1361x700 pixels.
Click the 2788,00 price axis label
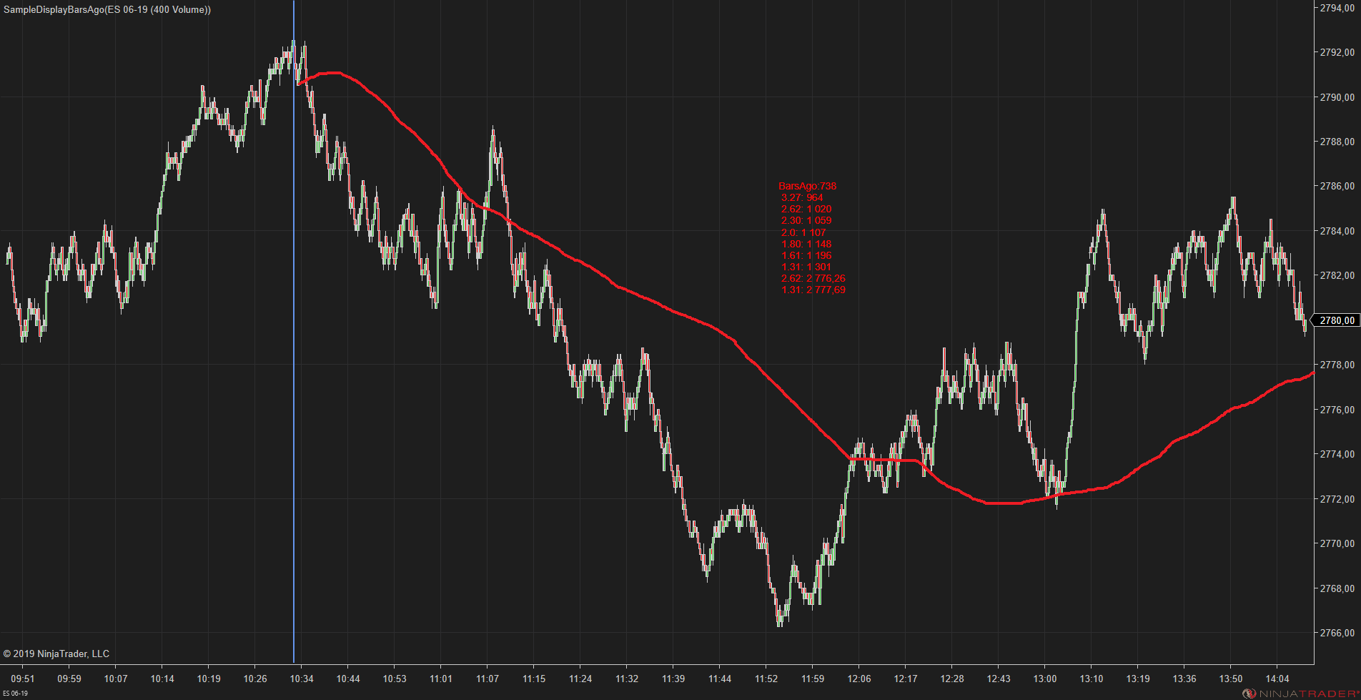click(1337, 142)
